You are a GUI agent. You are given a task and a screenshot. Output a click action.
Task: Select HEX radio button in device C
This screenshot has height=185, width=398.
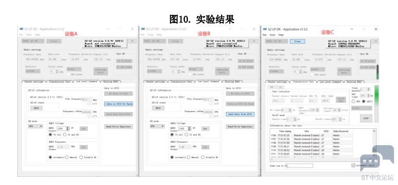[x=353, y=101]
